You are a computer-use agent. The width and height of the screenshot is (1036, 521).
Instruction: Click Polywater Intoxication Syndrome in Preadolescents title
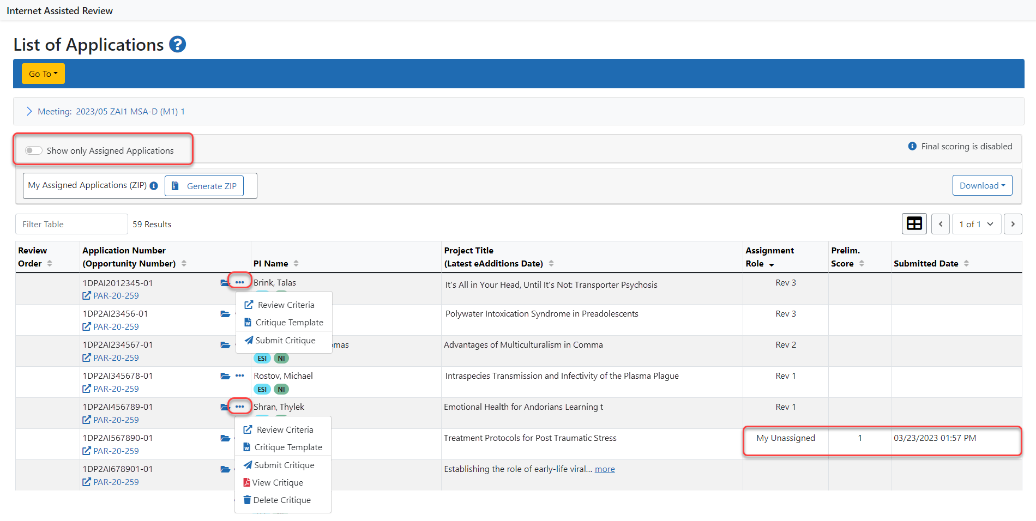(542, 313)
